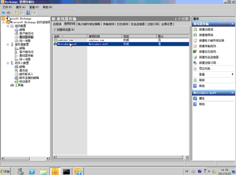Screen dimensions: 236x175
Task: Sort by the 默认 column header
Action: click(173, 36)
